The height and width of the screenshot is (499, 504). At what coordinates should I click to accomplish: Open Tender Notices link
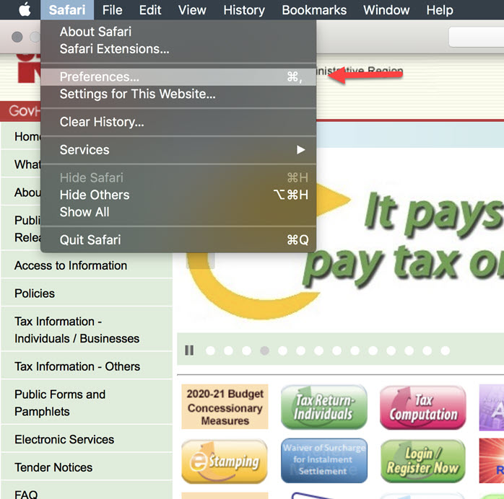coord(87,467)
